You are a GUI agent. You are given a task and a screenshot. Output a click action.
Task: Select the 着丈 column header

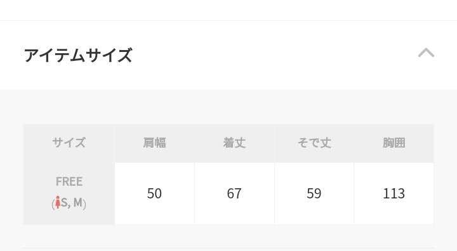pos(234,143)
